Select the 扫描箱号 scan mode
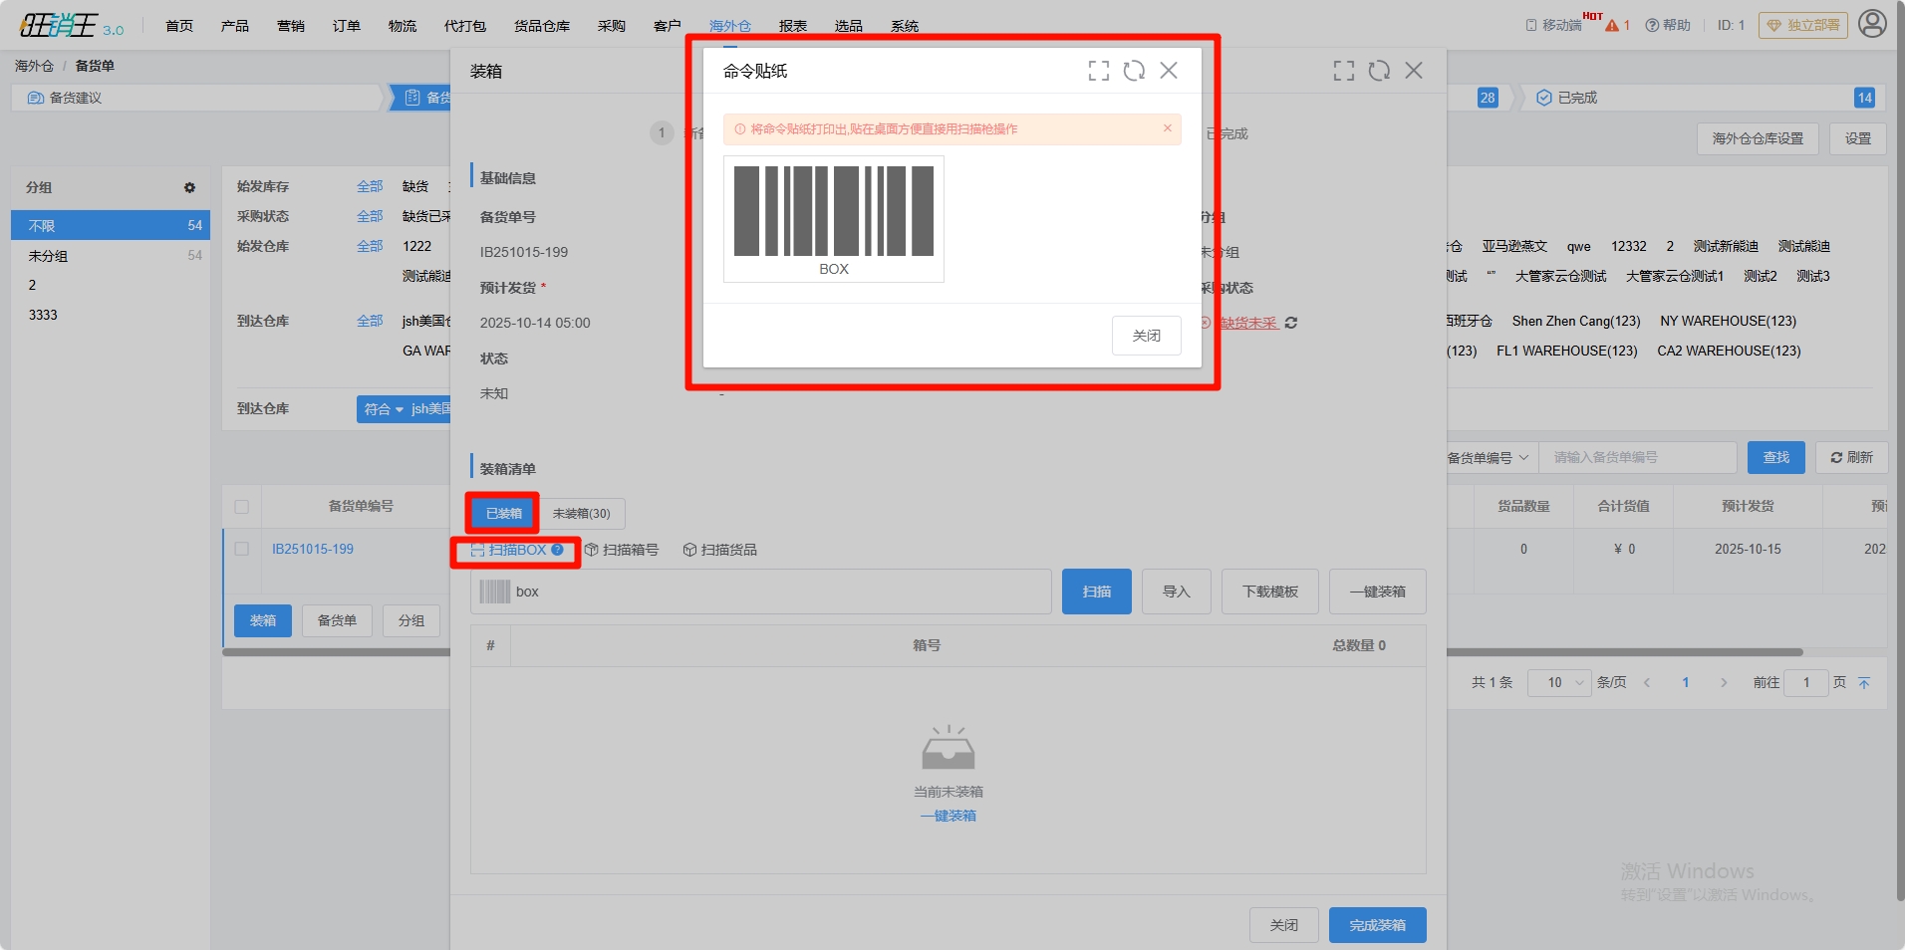 pyautogui.click(x=622, y=550)
